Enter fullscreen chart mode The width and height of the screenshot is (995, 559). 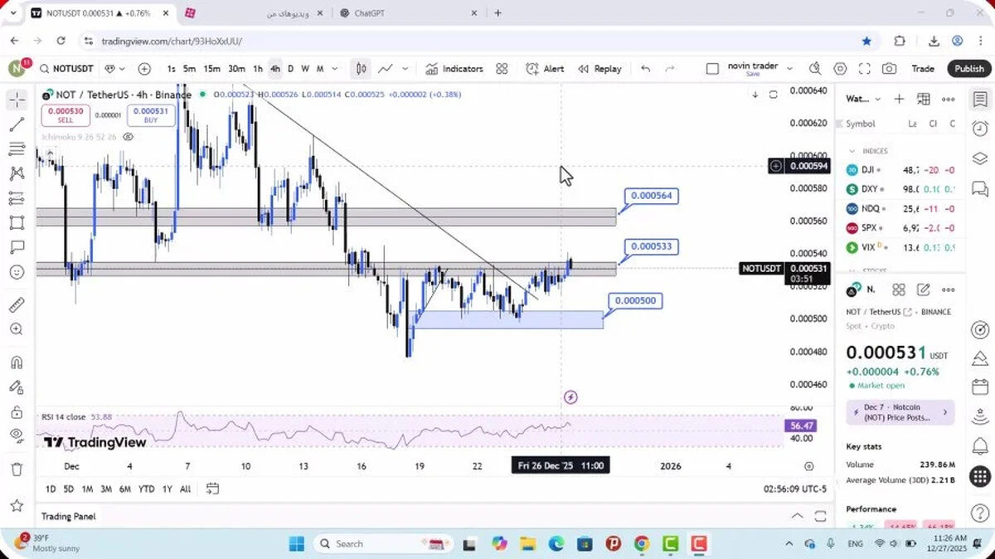pos(864,69)
